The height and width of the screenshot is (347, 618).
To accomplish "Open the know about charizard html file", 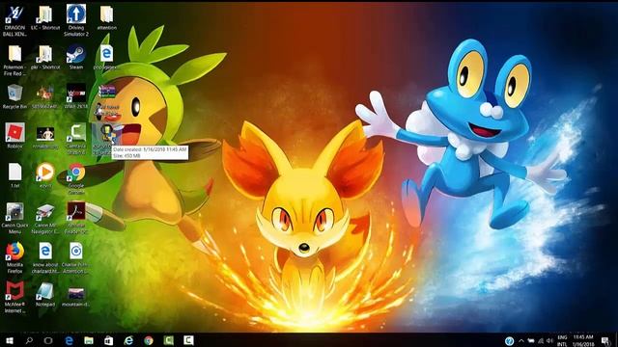I will (x=45, y=257).
